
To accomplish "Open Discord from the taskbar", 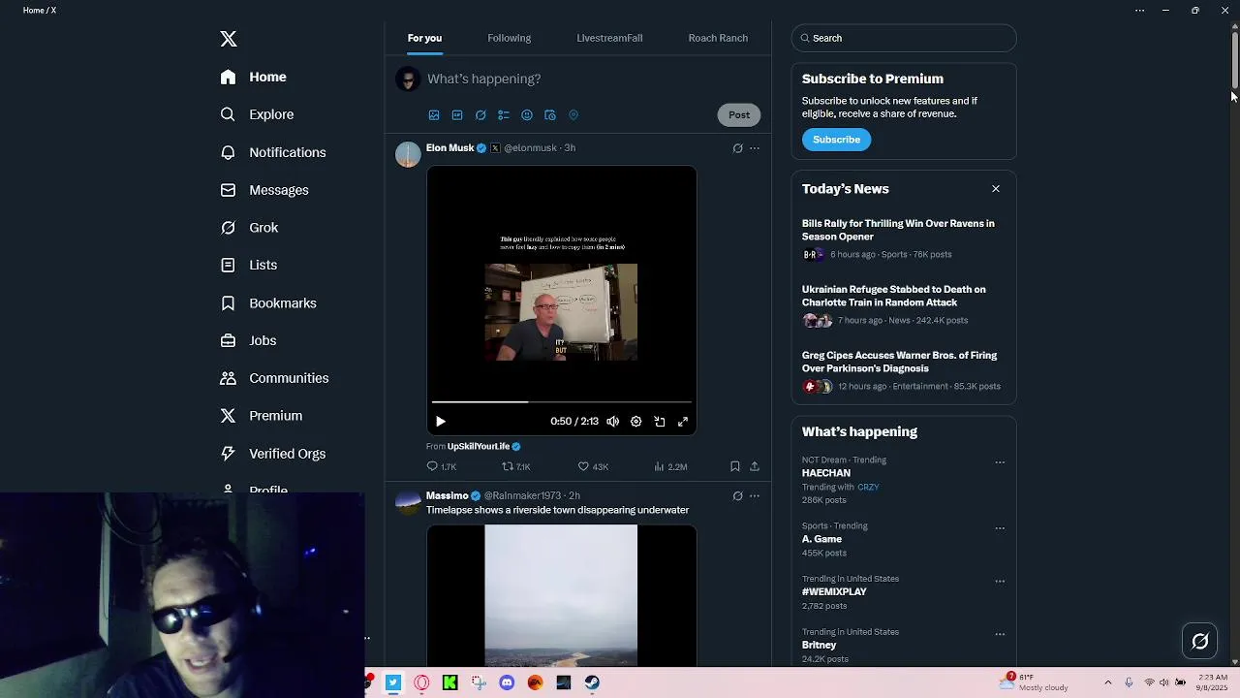I will click(x=507, y=682).
